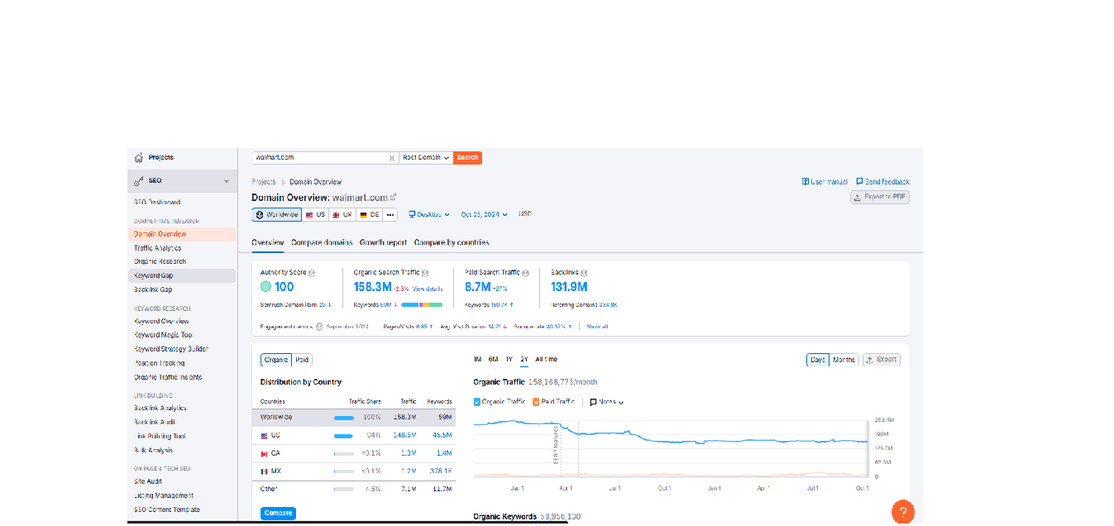
Task: Open Domain Overview in sidebar
Action: (182, 234)
